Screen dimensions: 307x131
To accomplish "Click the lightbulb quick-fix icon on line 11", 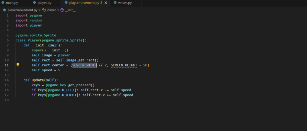I will coord(18,65).
